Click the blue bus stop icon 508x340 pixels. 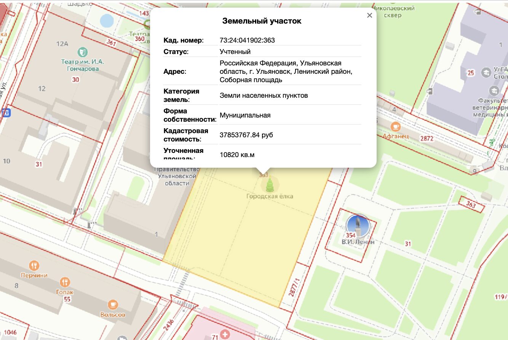pos(6,113)
